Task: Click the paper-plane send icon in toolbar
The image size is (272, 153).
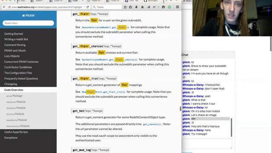Action: click(x=149, y=7)
